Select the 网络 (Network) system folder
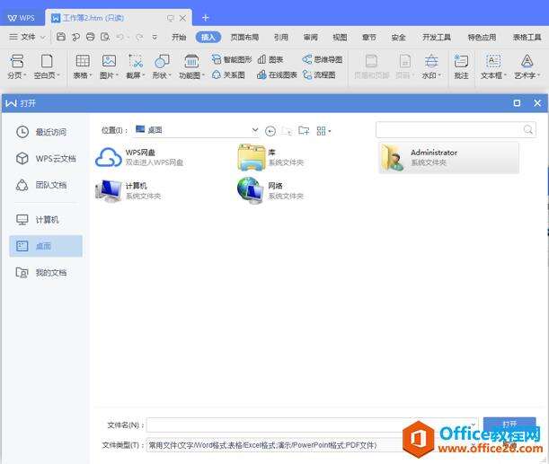Image resolution: width=549 pixels, height=464 pixels. pyautogui.click(x=270, y=190)
